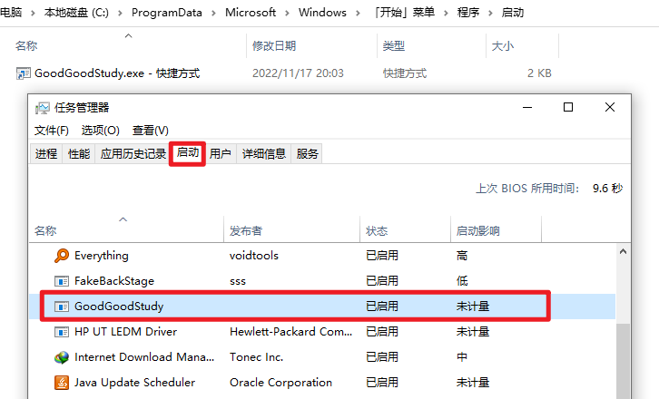Expand breadcrumb chevron after 程序

[x=490, y=14]
